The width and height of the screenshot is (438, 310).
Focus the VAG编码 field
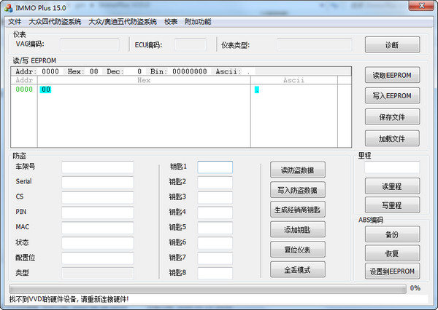[90, 44]
